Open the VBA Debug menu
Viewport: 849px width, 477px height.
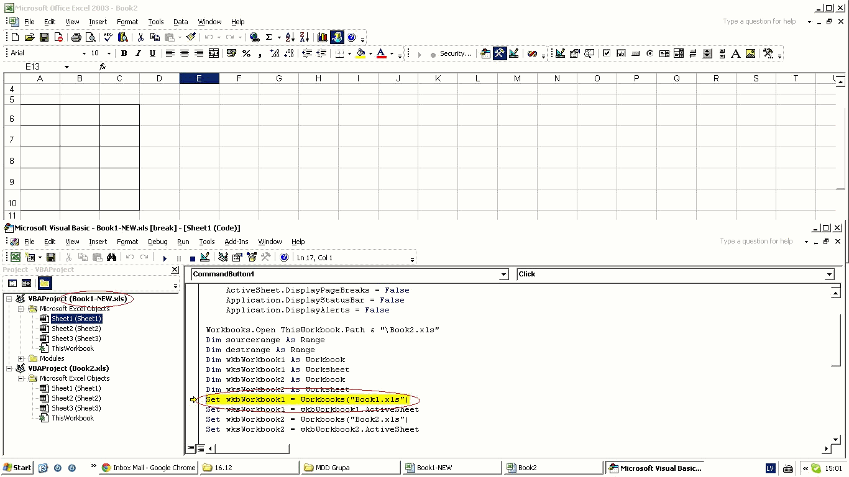tap(158, 242)
